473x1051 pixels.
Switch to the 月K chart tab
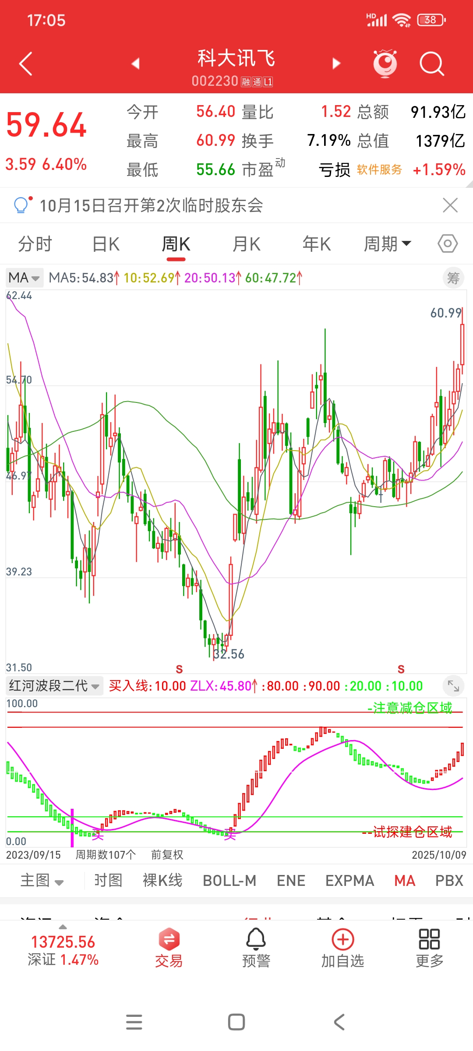247,244
